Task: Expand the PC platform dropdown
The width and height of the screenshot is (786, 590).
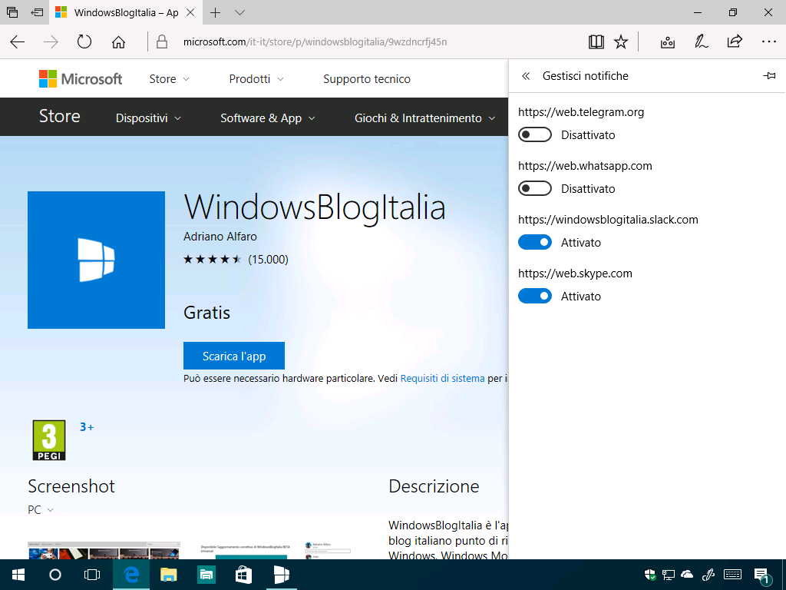Action: click(40, 510)
